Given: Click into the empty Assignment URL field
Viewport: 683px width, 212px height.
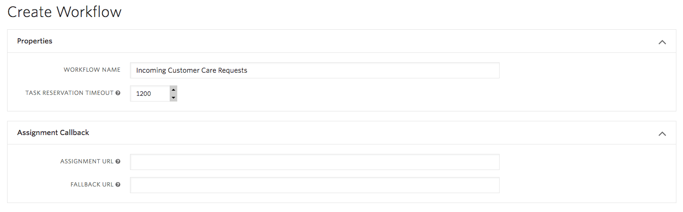Looking at the screenshot, I should tap(314, 162).
